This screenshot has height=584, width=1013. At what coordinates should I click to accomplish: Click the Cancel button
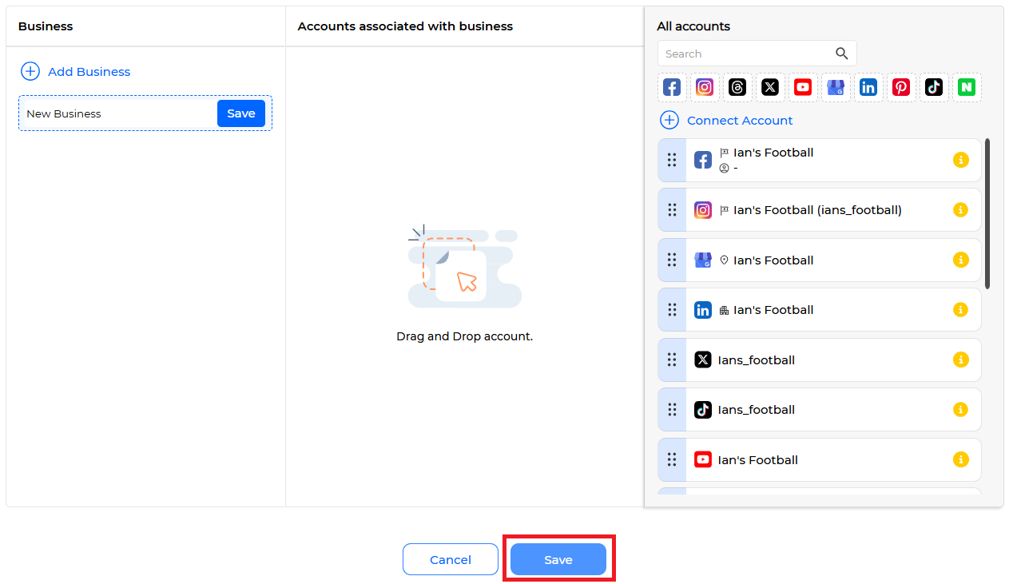pyautogui.click(x=451, y=559)
